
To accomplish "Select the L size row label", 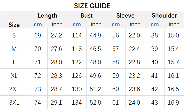I will pyautogui.click(x=14, y=62).
